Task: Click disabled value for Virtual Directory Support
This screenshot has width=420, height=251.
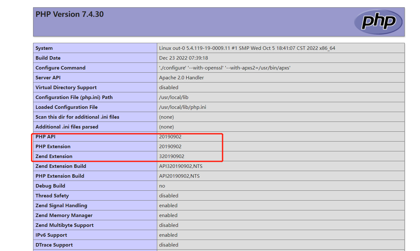Action: (x=169, y=88)
